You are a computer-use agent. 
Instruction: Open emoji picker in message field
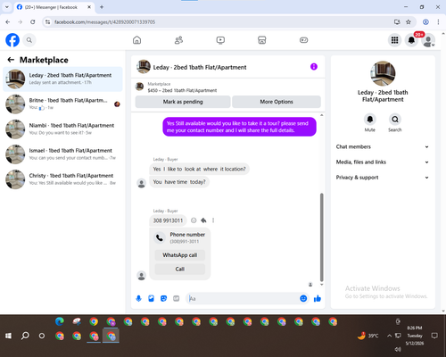pos(303,298)
